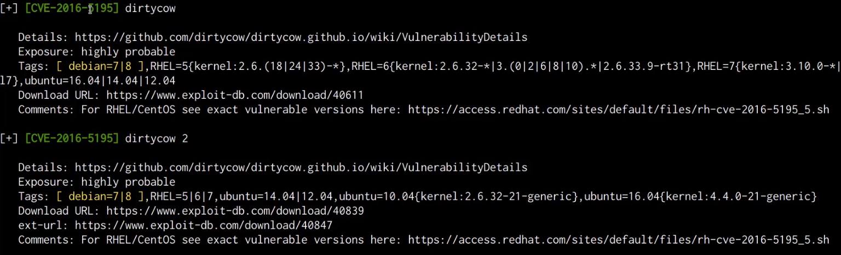Click the first 'Exposure: highly probable' line
841x255 pixels.
click(96, 52)
